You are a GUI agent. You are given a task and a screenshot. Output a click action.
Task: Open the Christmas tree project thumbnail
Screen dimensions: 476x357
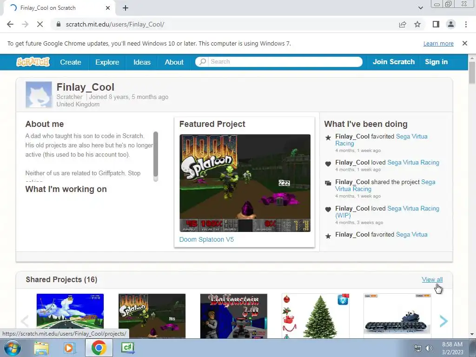(316, 316)
